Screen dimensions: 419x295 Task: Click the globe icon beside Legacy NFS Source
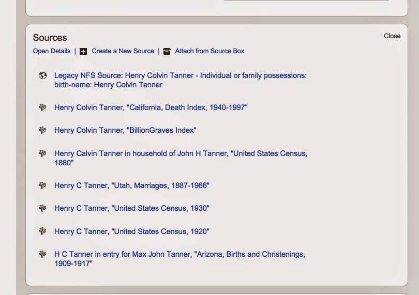point(42,75)
